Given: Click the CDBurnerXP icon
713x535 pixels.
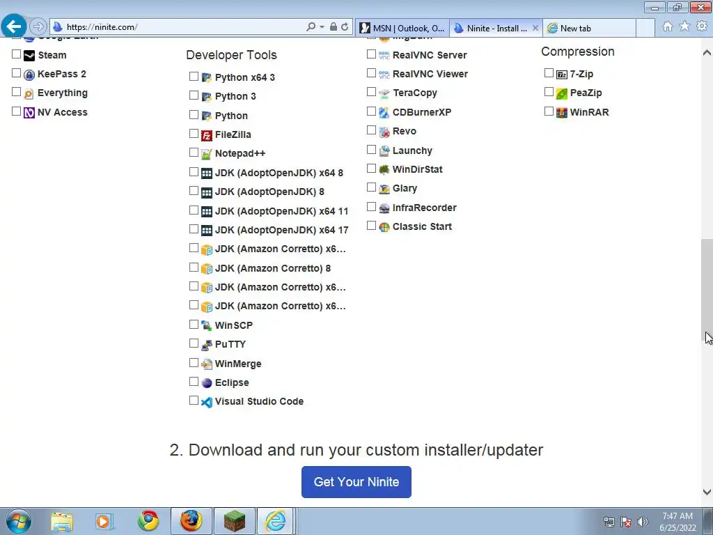Looking at the screenshot, I should click(x=384, y=112).
